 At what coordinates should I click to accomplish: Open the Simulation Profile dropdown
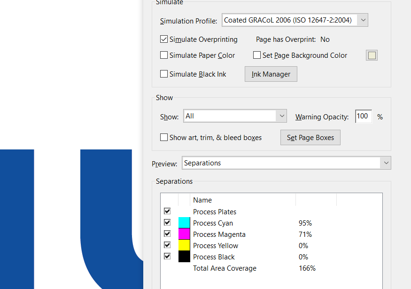(295, 20)
